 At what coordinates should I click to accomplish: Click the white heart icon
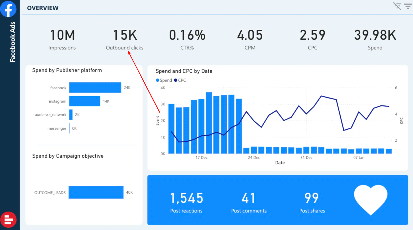point(371,199)
